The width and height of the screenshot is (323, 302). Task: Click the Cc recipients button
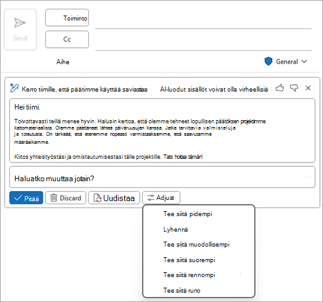67,39
